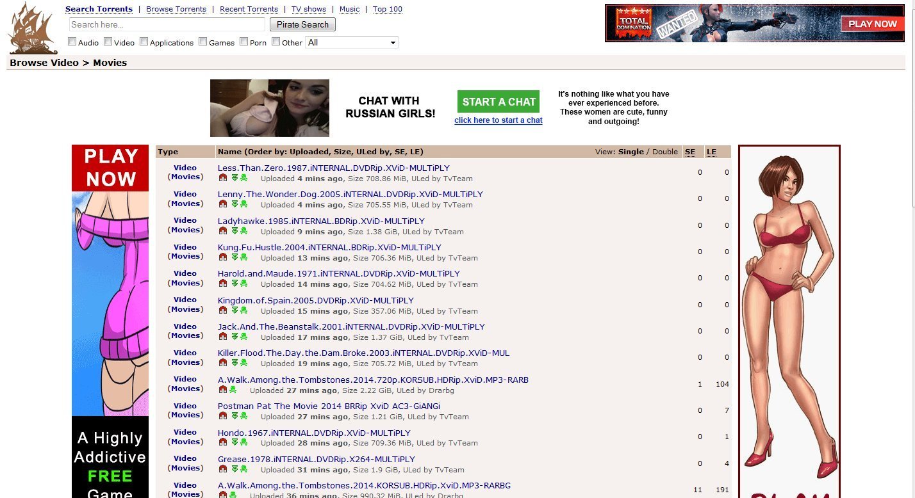Sort the list by SE column
The image size is (915, 498).
click(690, 152)
